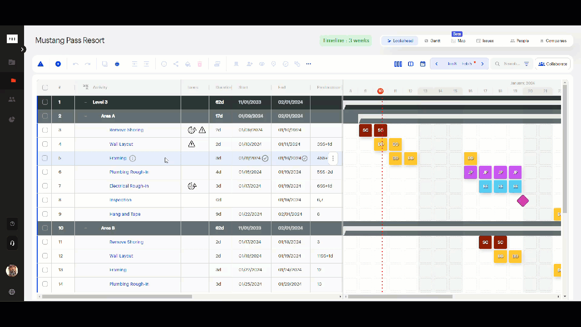Screen dimensions: 581x327
Task: Click the split panel view icon
Action: tap(411, 64)
